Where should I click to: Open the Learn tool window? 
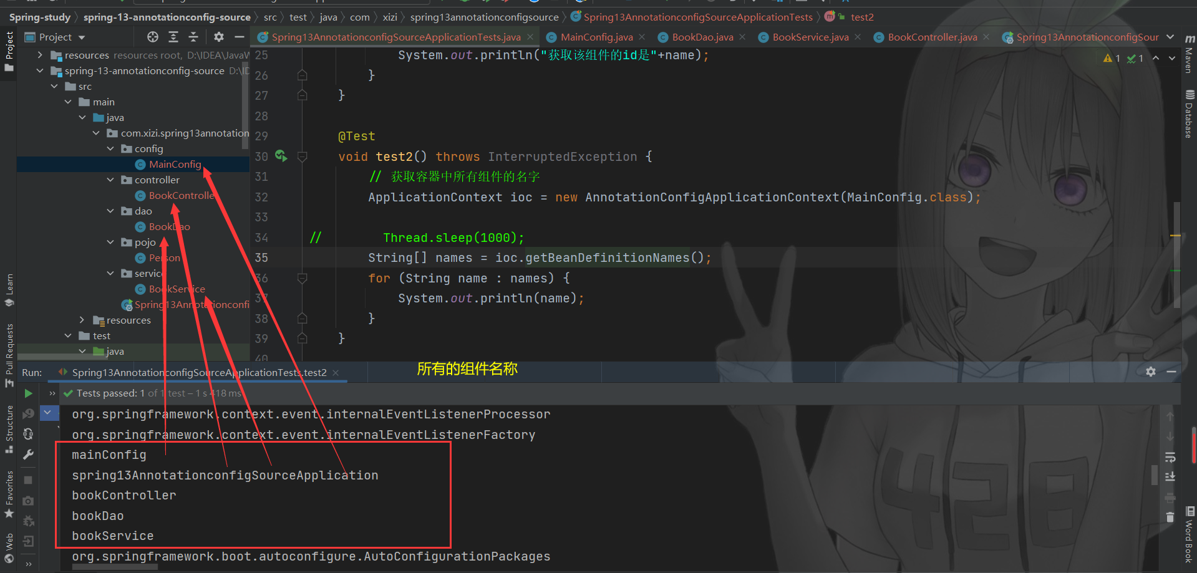pos(9,290)
